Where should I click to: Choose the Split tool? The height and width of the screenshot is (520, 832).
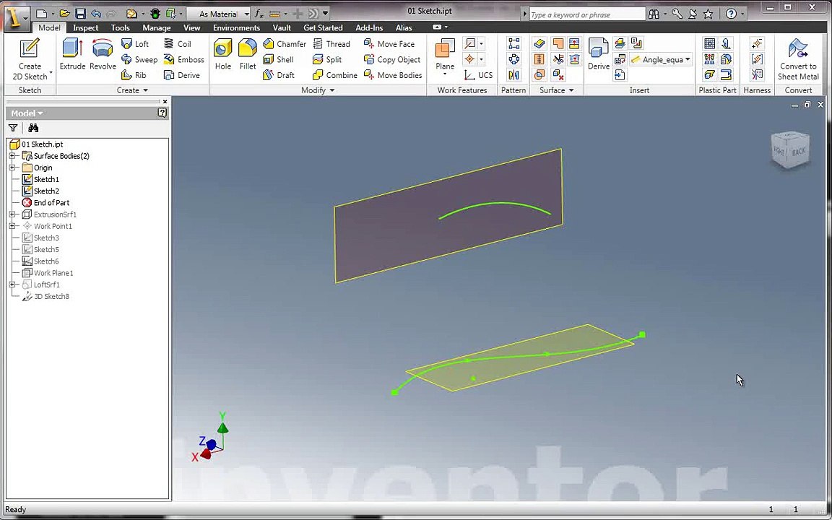(x=327, y=59)
